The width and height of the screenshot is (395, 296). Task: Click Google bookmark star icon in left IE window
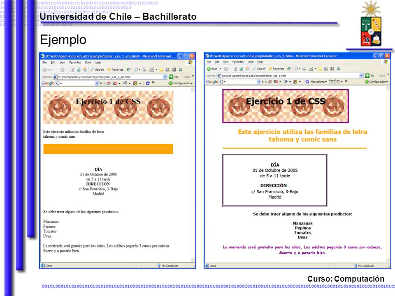click(148, 83)
